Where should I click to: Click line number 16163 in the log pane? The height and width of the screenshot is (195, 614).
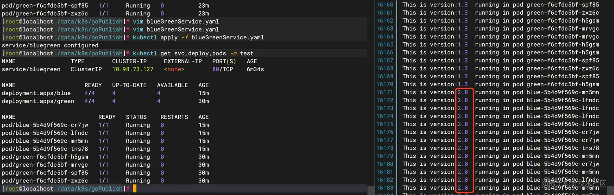(x=385, y=29)
